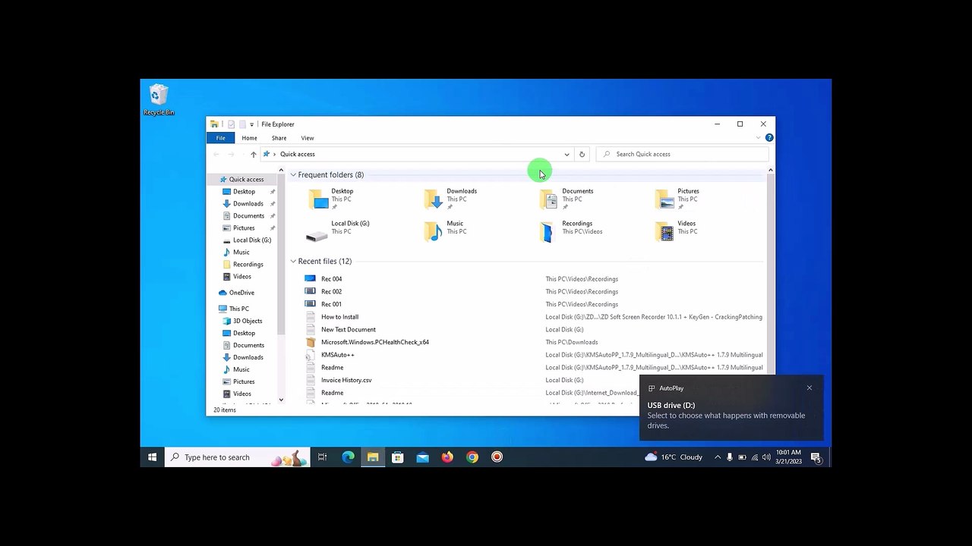972x546 pixels.
Task: Open Windows Start button
Action: click(152, 457)
